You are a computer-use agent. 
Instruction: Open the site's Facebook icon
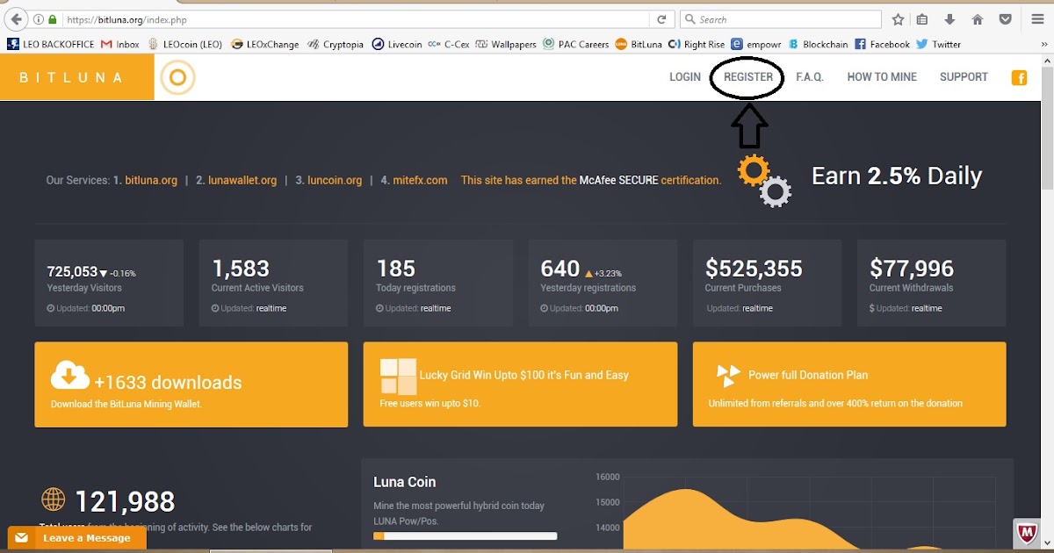(x=1020, y=78)
